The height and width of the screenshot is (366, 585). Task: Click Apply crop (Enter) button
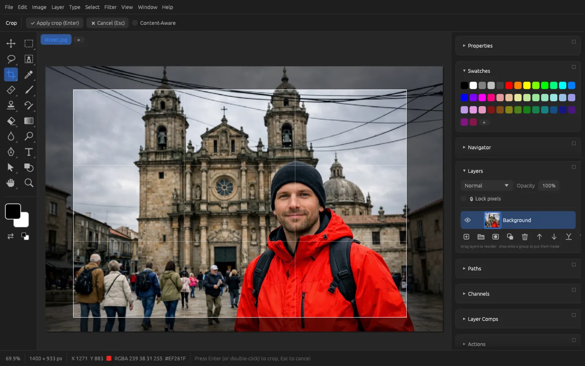[x=55, y=23]
